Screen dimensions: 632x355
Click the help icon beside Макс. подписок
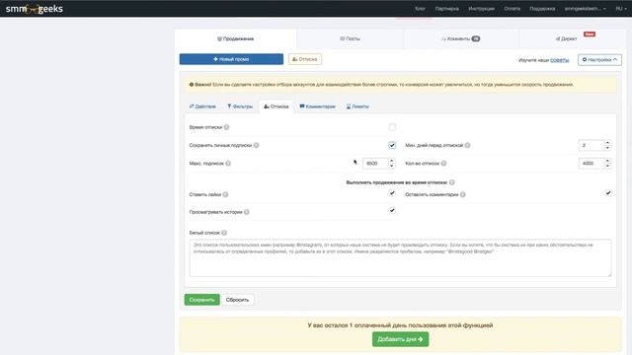click(x=228, y=164)
